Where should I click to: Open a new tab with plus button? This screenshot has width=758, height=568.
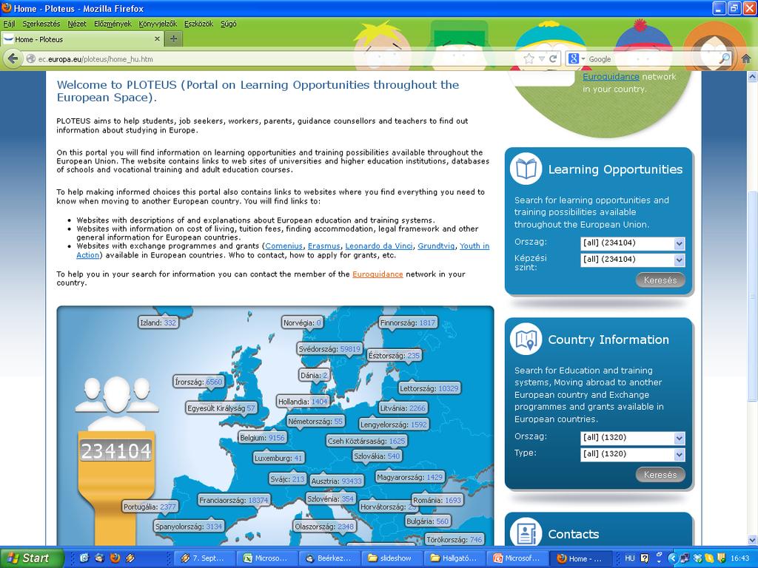(x=173, y=39)
